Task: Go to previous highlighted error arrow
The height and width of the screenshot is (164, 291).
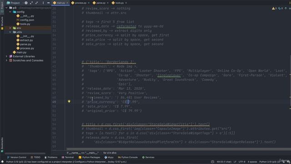Action: [286, 8]
